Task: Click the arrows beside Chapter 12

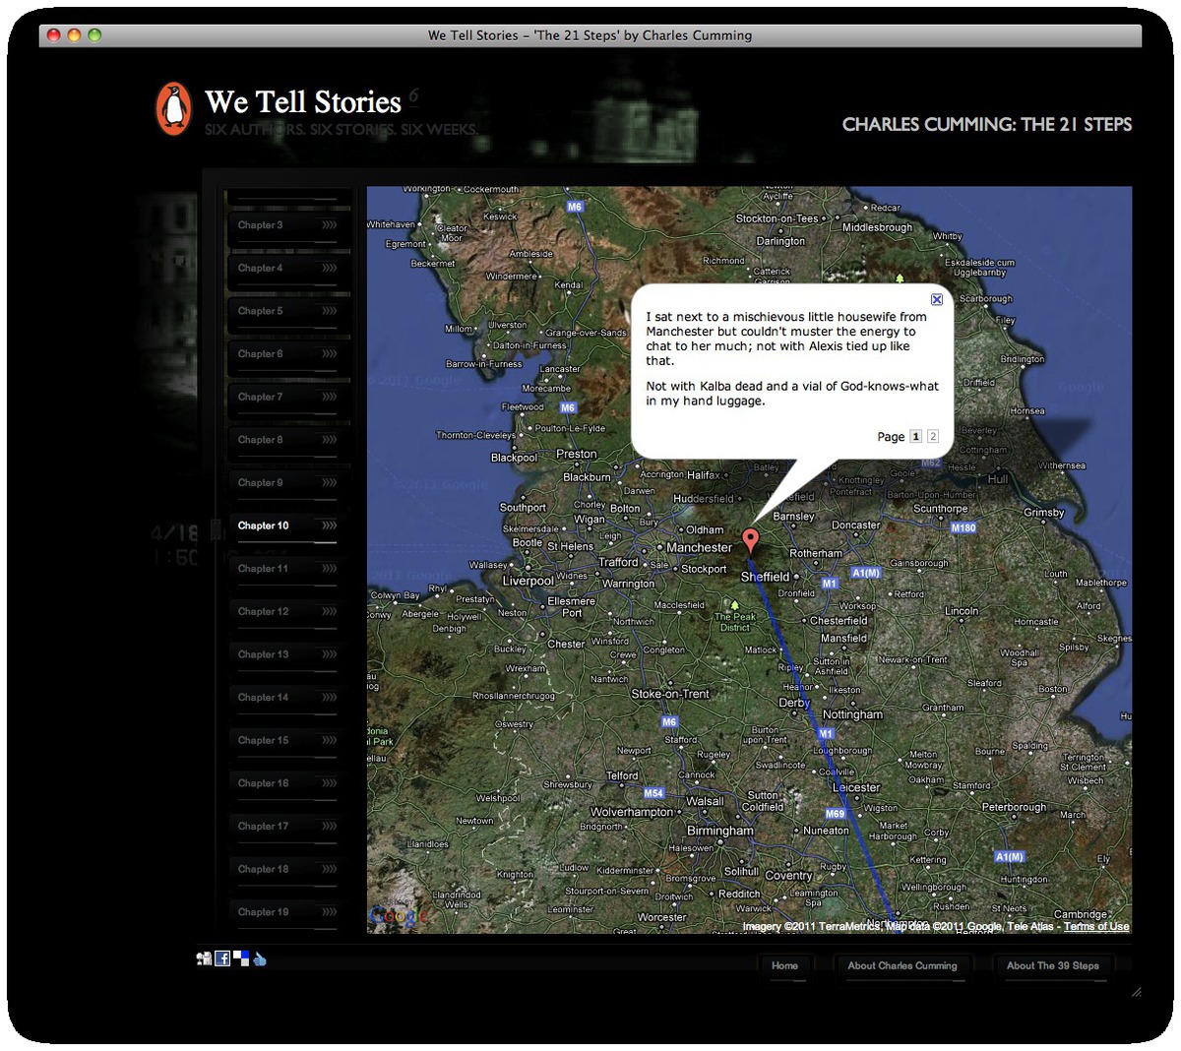Action: coord(330,612)
